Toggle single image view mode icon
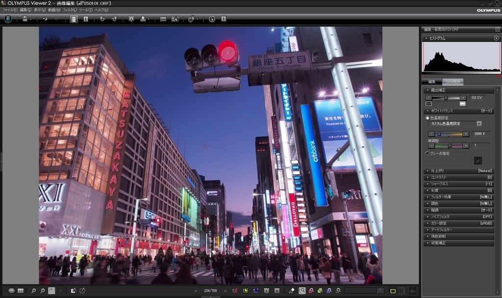The width and height of the screenshot is (502, 298). pos(393,291)
